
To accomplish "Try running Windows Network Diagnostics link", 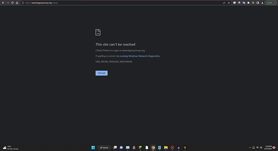I will click(x=138, y=56).
